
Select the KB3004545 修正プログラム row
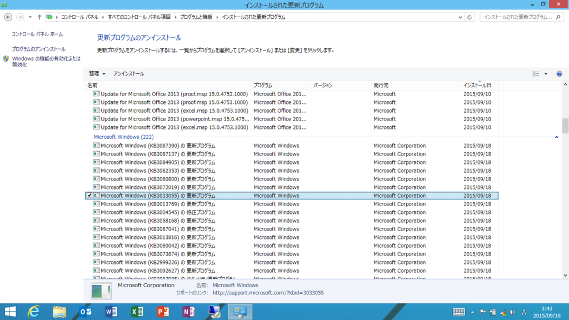click(x=291, y=212)
